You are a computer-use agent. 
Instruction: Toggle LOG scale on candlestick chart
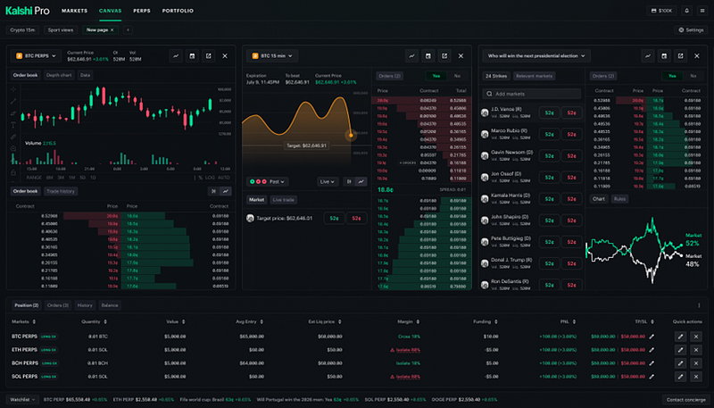[210, 178]
